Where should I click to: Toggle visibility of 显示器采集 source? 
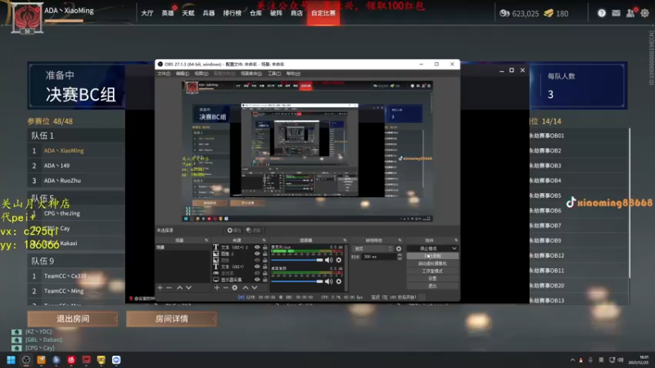tap(257, 280)
